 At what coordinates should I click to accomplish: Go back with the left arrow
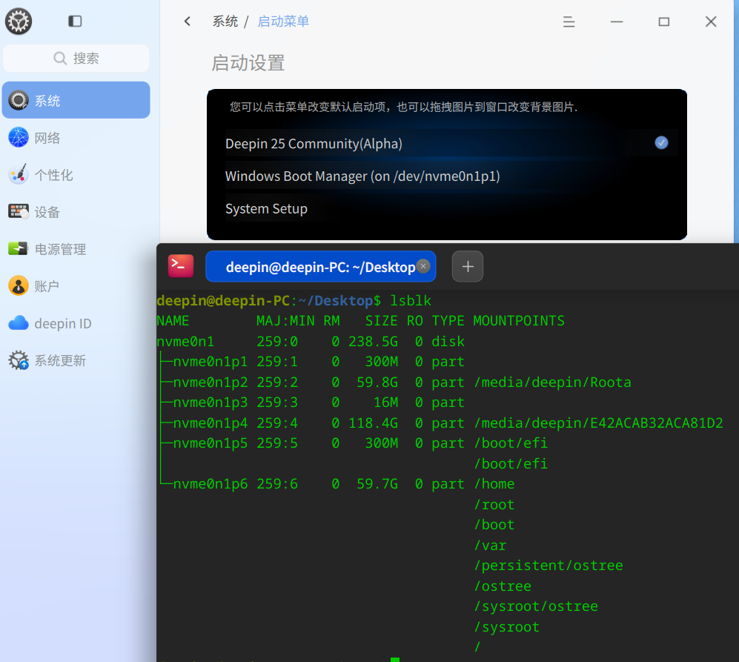click(188, 21)
